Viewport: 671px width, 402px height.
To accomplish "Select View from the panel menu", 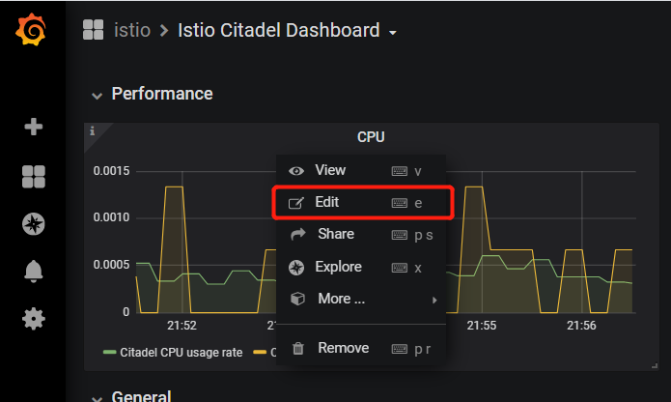I will tap(329, 170).
